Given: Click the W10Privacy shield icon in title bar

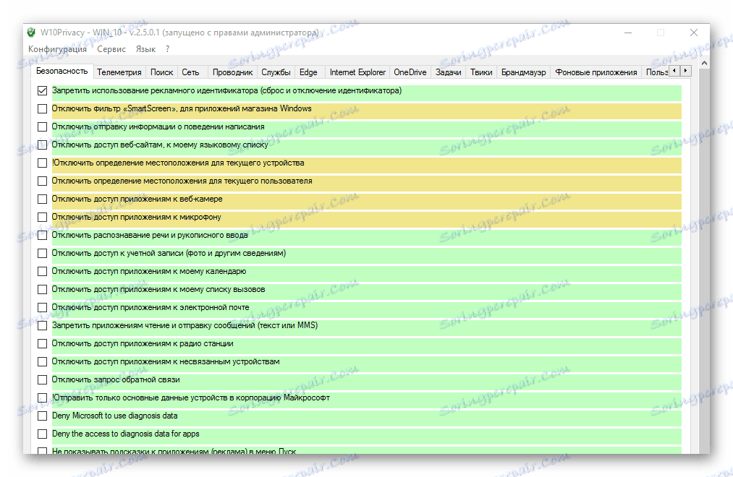Looking at the screenshot, I should coord(31,33).
